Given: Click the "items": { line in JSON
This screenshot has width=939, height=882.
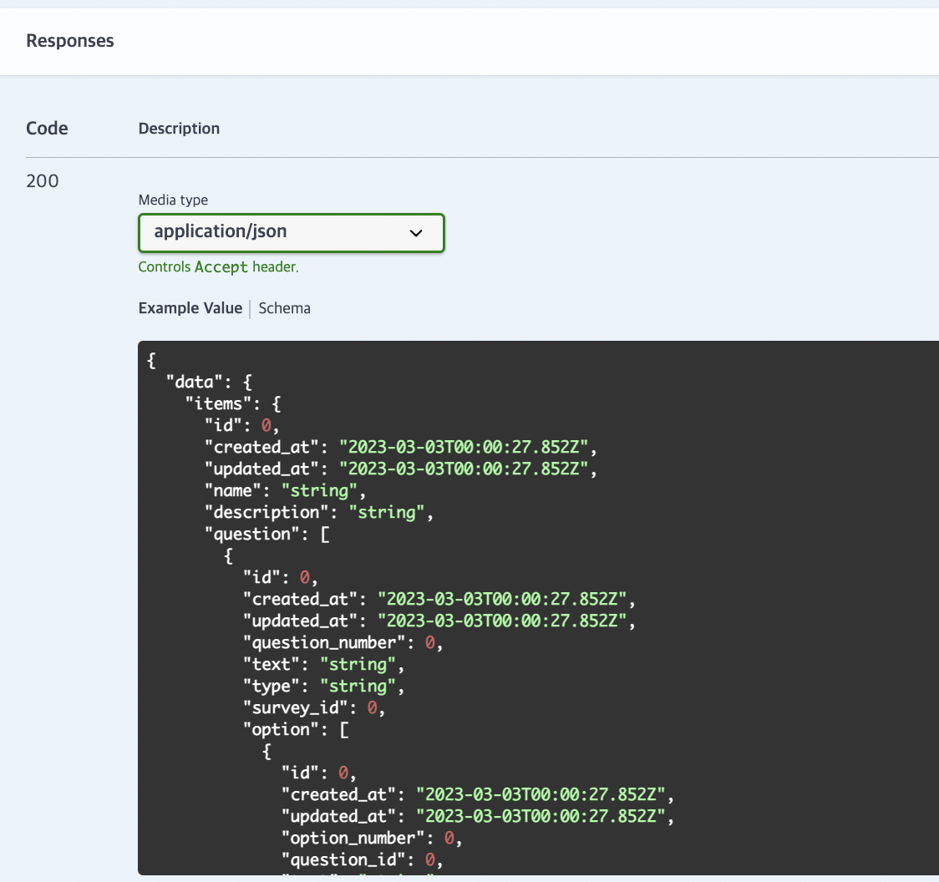Looking at the screenshot, I should click(233, 403).
